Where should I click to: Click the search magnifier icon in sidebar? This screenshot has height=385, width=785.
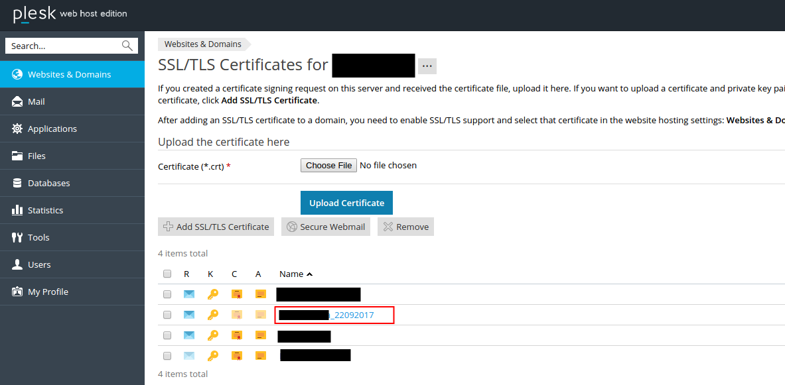tap(127, 46)
